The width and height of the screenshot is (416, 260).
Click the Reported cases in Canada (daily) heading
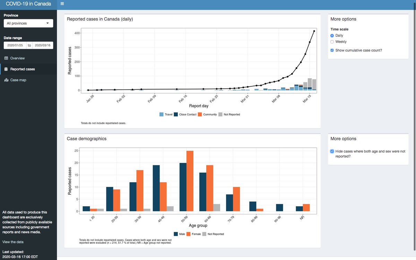click(x=100, y=19)
